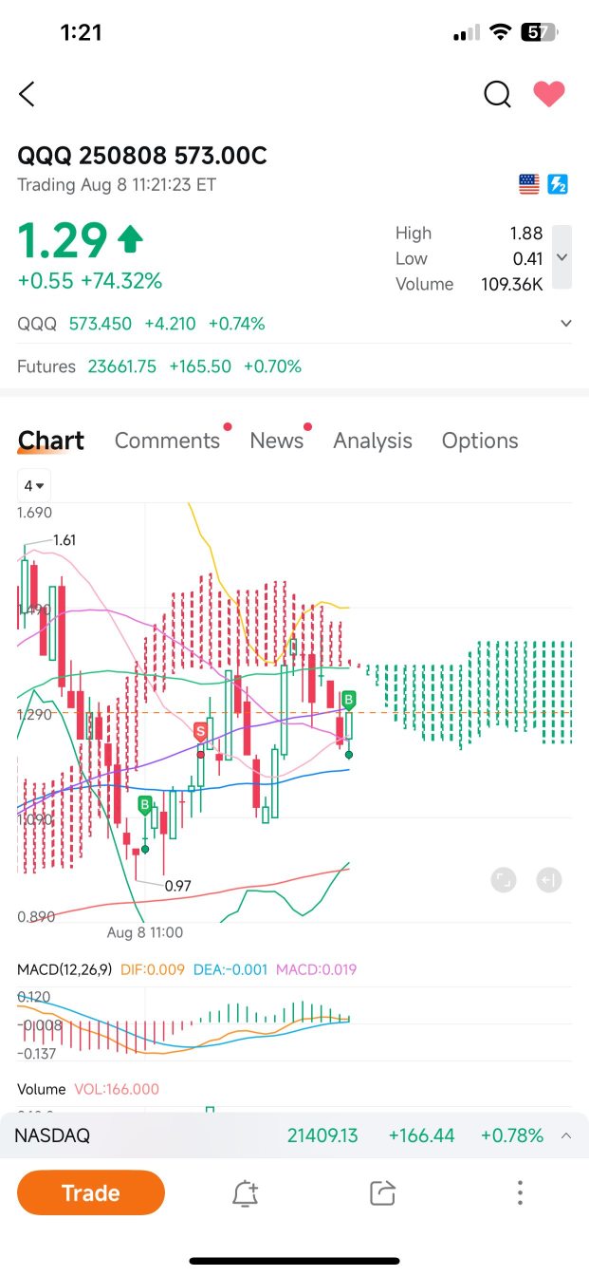Tap the red S sell marker on chart
Viewport: 589px width, 1276px height.
[200, 732]
